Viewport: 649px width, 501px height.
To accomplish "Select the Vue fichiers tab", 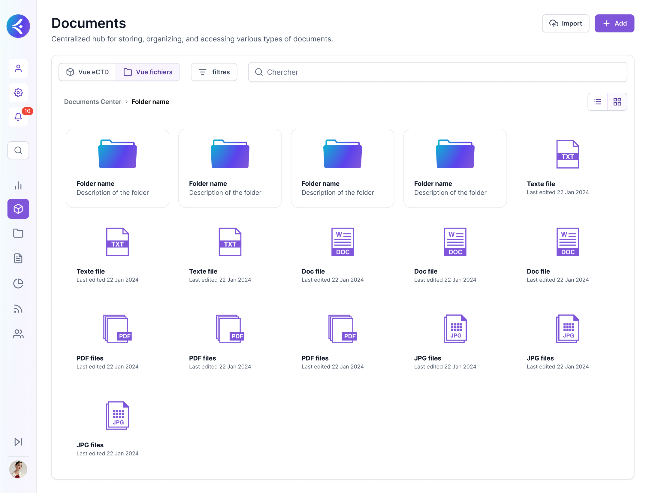I will [148, 72].
